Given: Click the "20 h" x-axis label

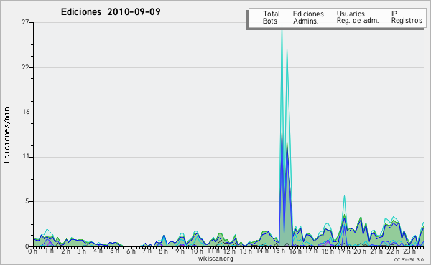Looking at the screenshot, I should 359,251.
